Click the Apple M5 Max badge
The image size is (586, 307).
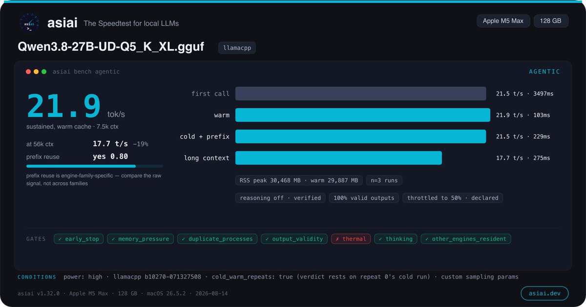[x=503, y=21]
